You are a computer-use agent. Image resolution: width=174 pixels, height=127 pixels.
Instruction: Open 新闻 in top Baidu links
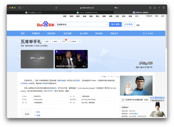(71, 16)
